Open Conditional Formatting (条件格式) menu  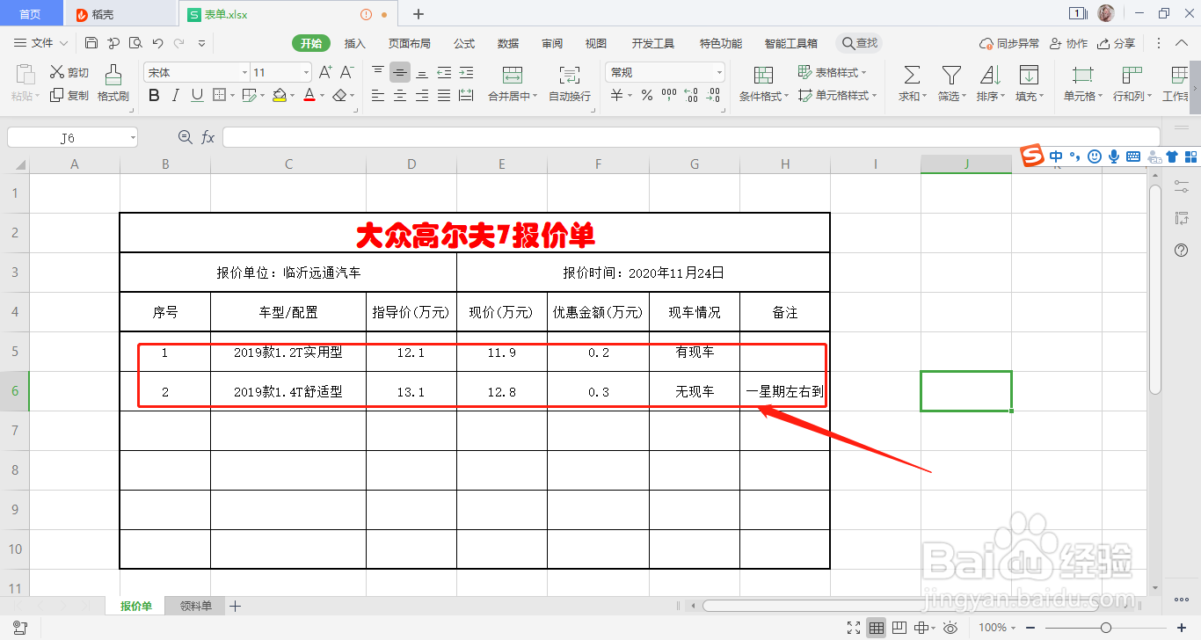tap(763, 84)
